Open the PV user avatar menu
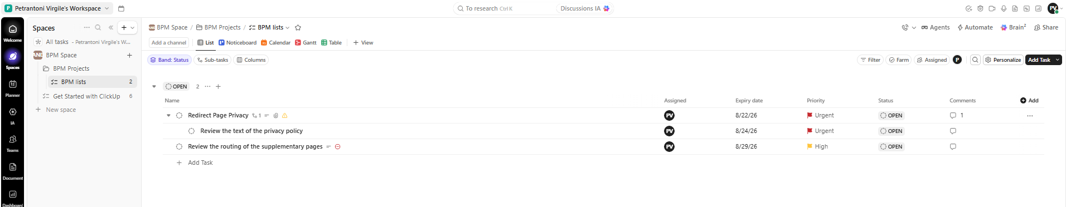The image size is (1066, 207). [x=1053, y=8]
